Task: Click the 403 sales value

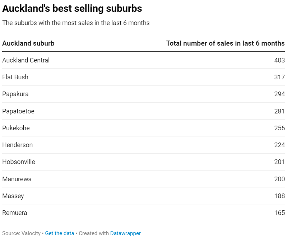Action: pos(279,60)
